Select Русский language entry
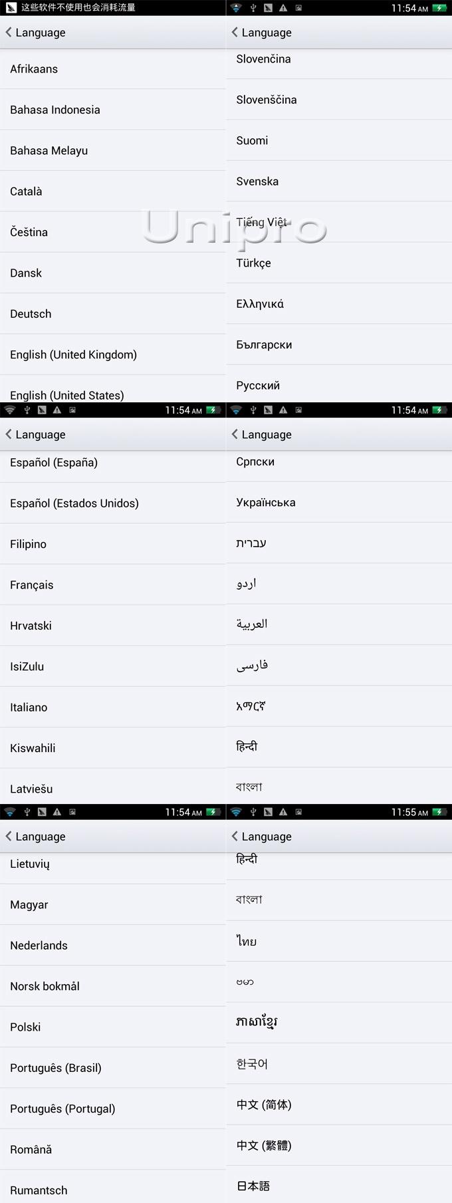Viewport: 452px width, 1203px height. (339, 384)
